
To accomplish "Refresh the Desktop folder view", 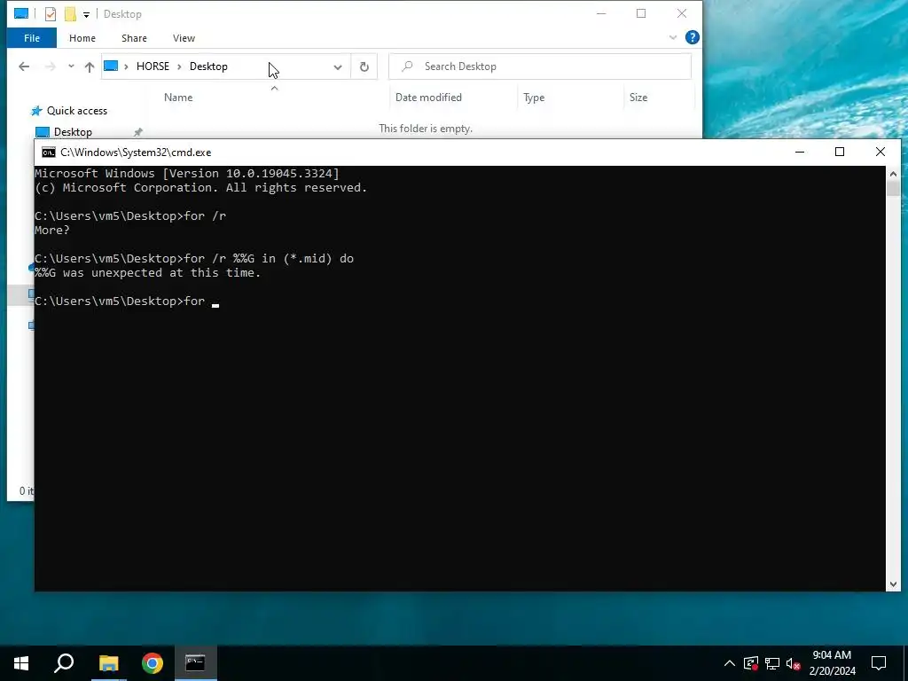I will coord(364,67).
